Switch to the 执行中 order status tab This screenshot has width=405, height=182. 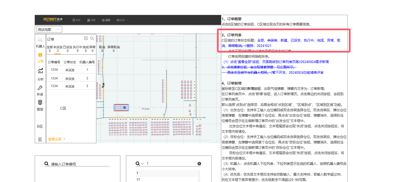77,49
